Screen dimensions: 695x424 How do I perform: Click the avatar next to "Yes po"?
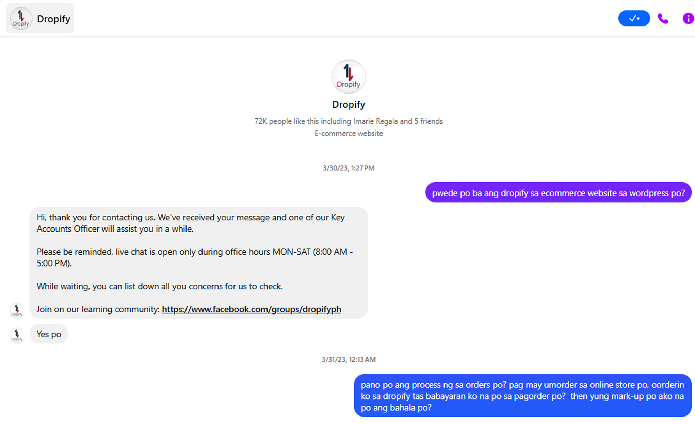point(17,335)
